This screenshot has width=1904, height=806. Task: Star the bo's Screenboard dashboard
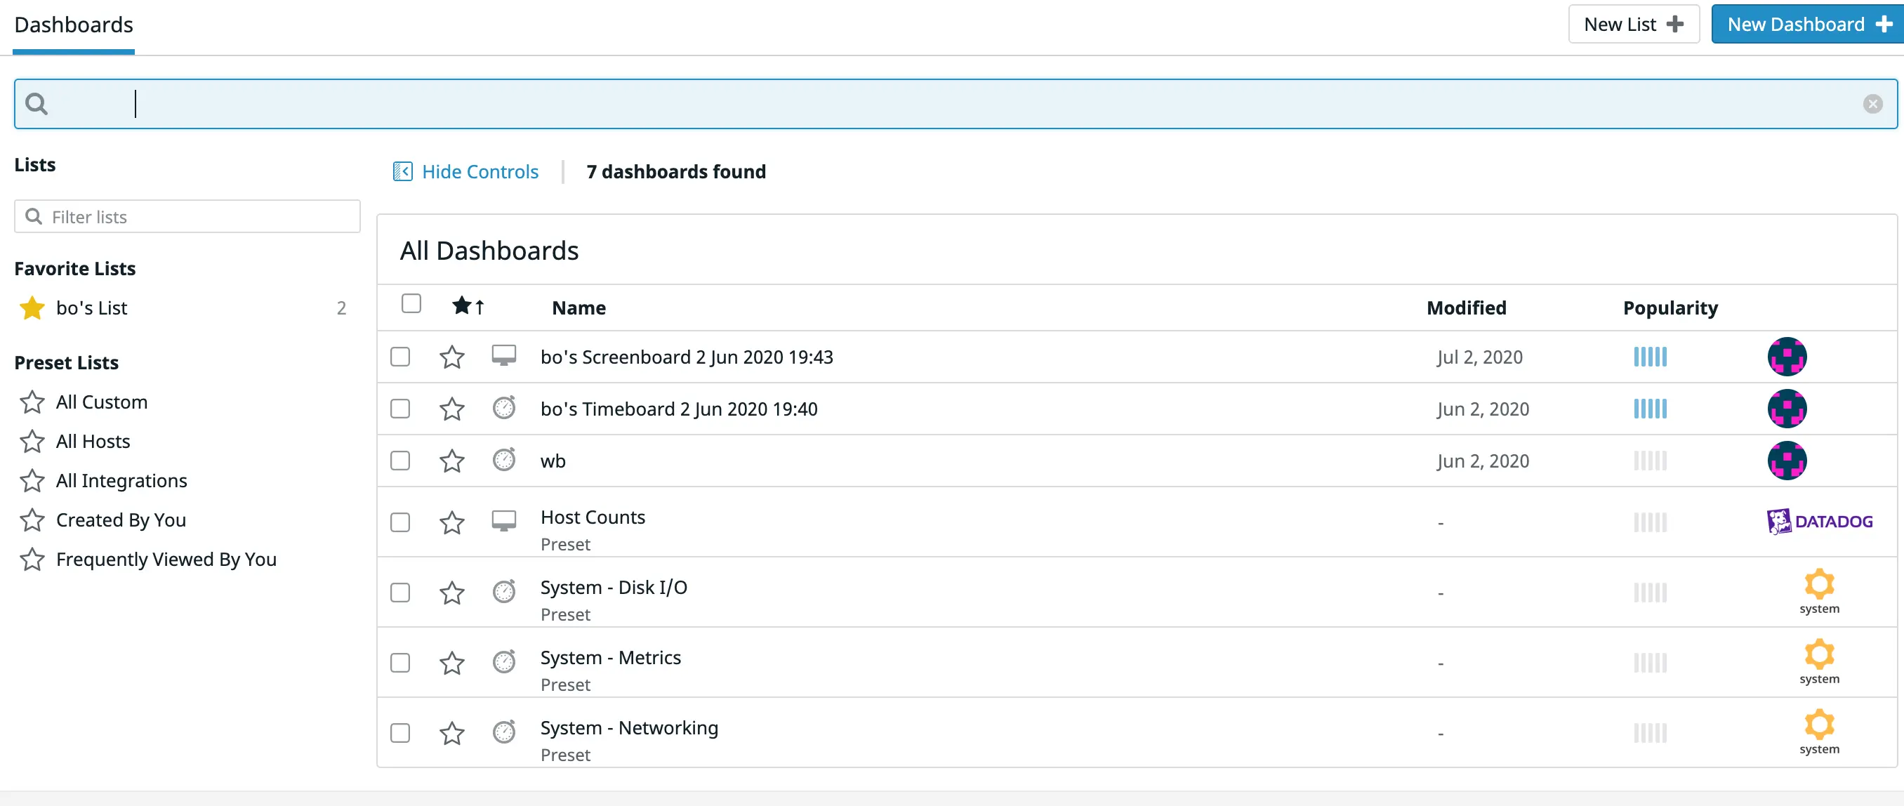[451, 357]
